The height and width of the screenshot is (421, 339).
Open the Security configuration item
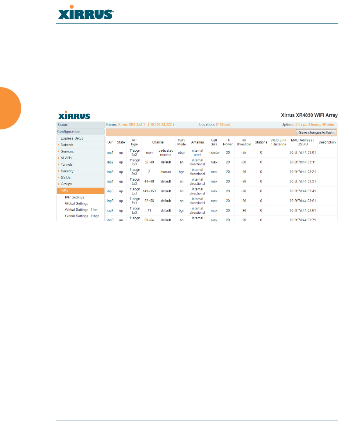point(67,171)
